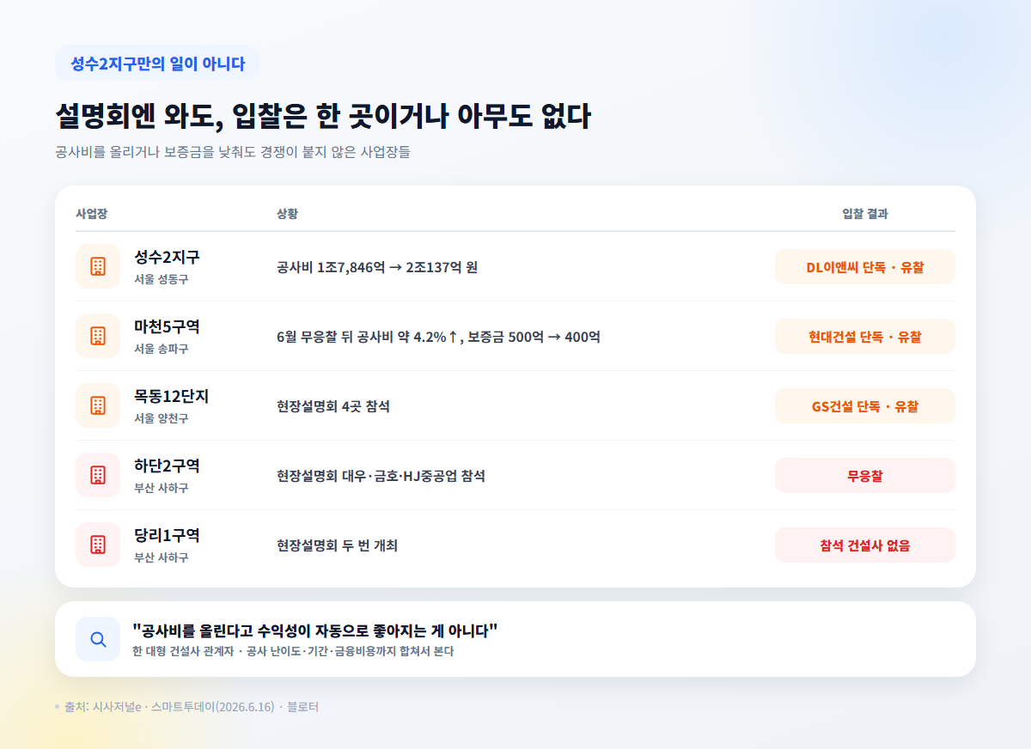Click 부산 사하구 under 하단2구역

(162, 489)
